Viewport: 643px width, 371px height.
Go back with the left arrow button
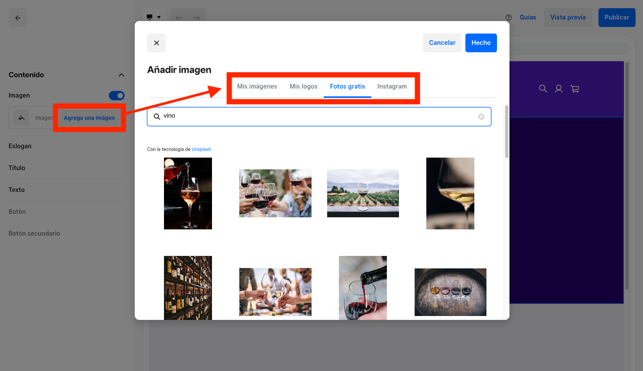[18, 18]
